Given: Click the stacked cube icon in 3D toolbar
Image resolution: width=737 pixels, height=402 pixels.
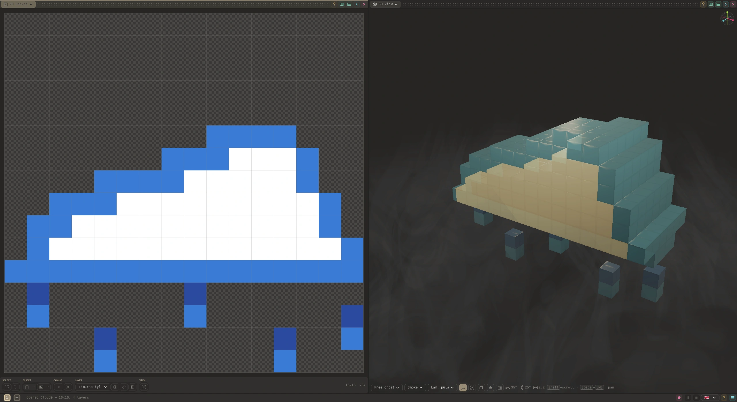Looking at the screenshot, I should click(x=481, y=388).
